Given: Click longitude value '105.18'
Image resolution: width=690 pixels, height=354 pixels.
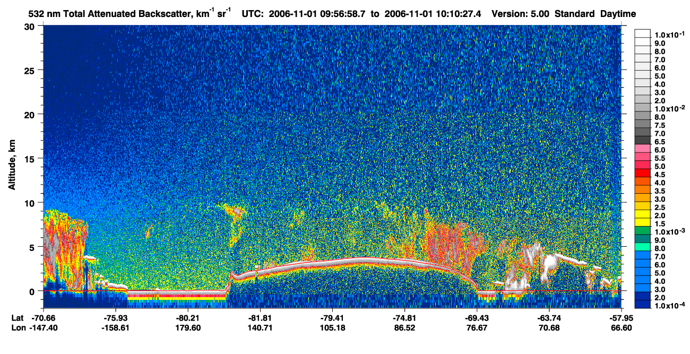Looking at the screenshot, I should pos(332,328).
